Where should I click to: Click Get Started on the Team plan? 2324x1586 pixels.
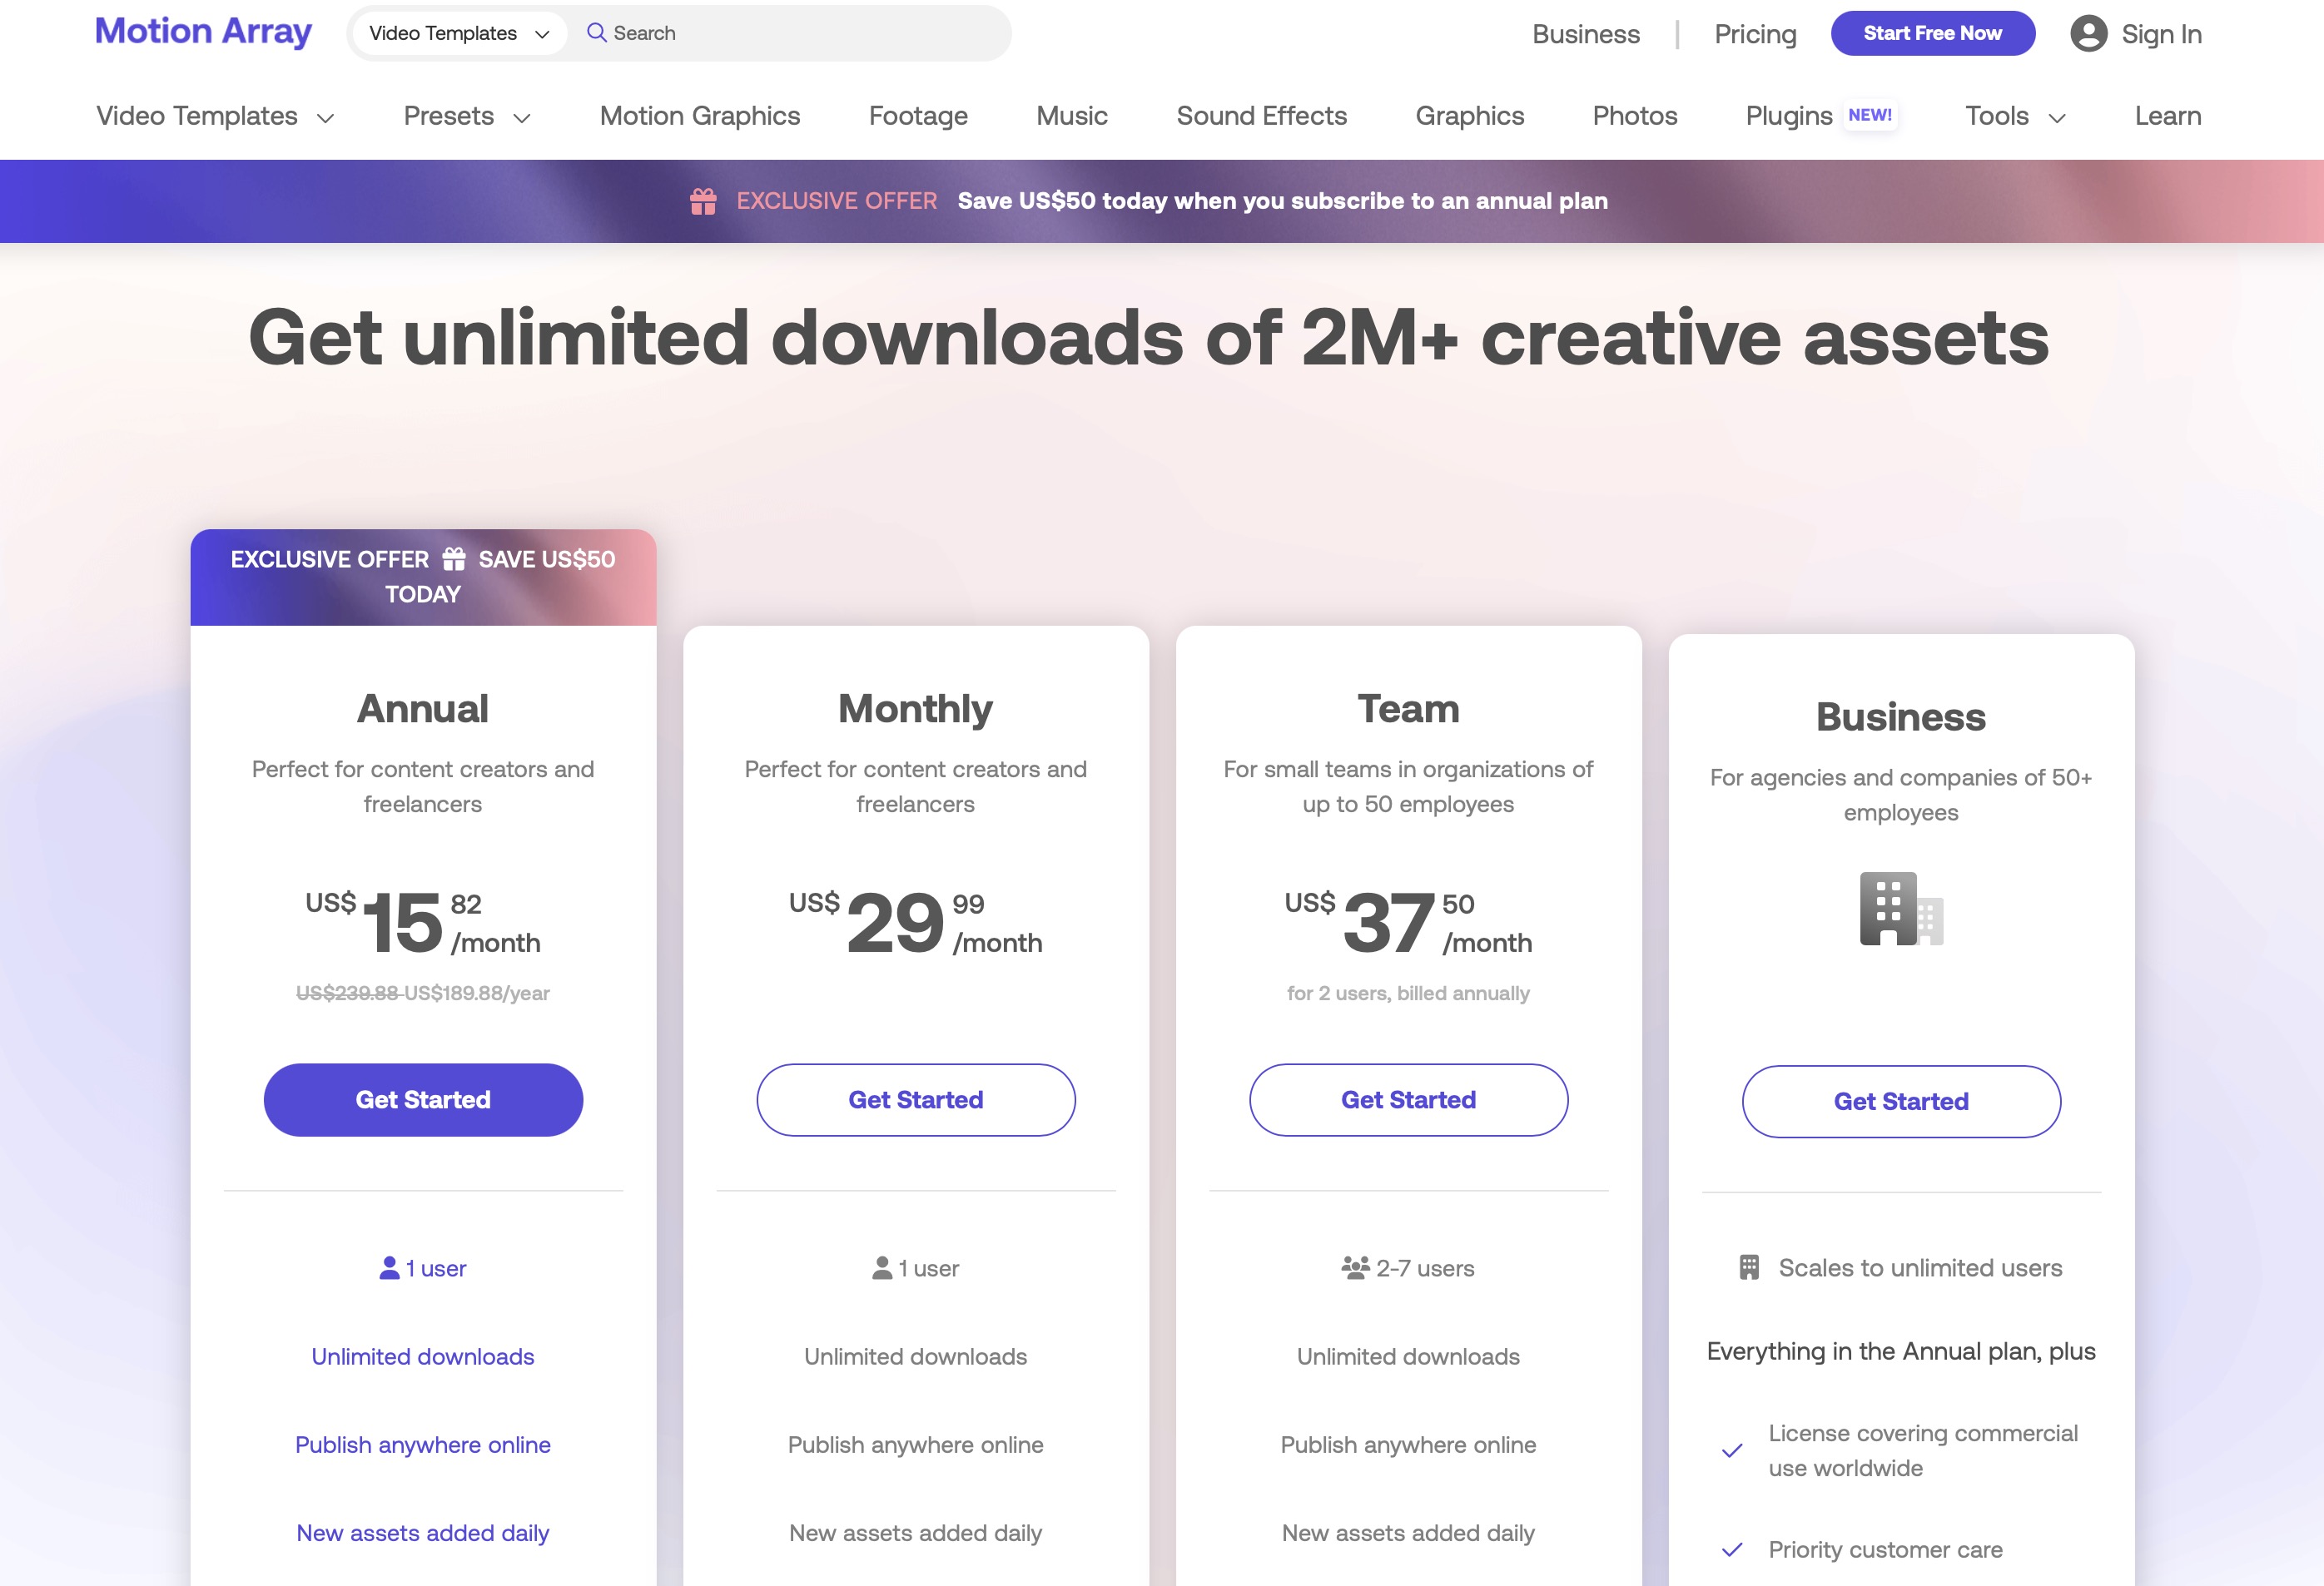click(x=1408, y=1099)
